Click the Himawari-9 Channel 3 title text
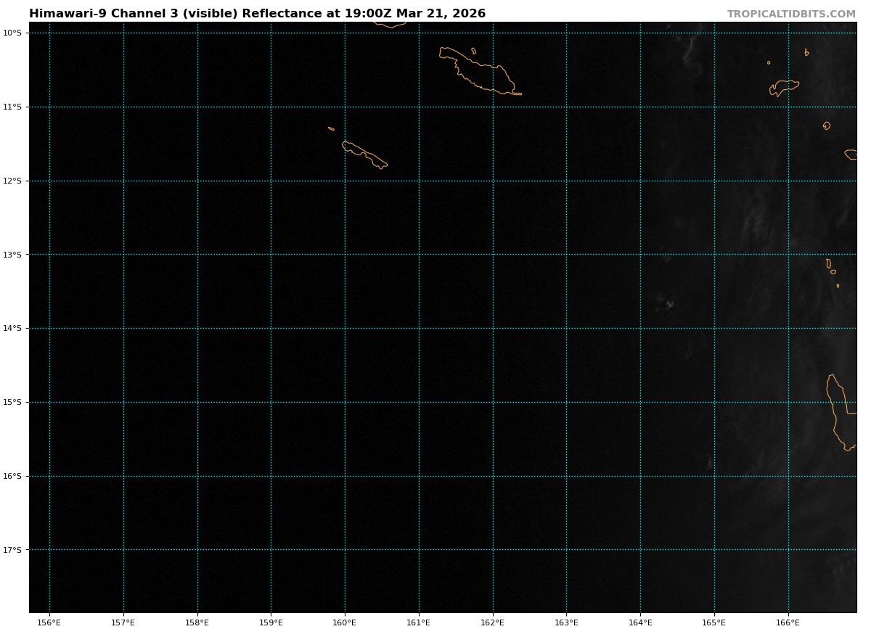871x629 pixels. 257,14
